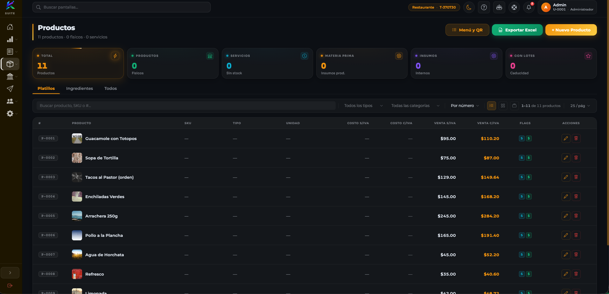Edit Guacamole con Totopos with pencil icon

[566, 138]
